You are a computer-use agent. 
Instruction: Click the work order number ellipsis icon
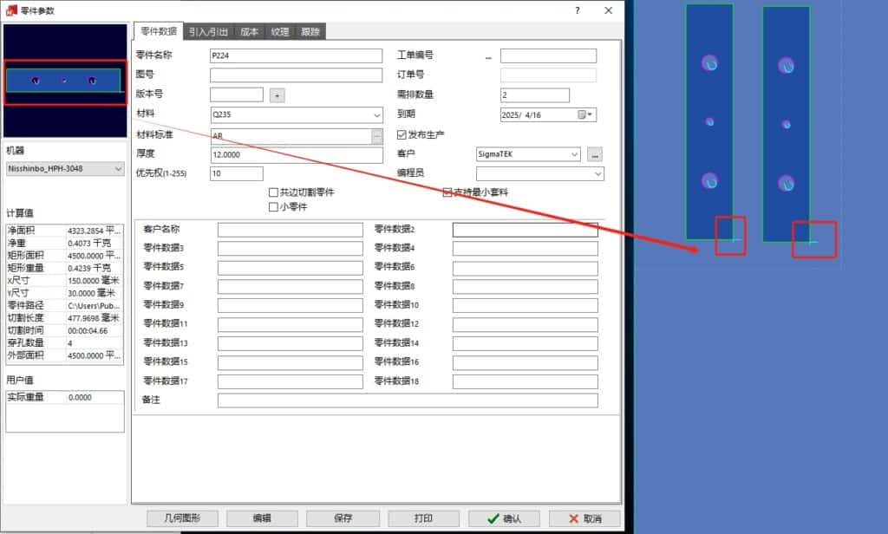click(x=488, y=57)
